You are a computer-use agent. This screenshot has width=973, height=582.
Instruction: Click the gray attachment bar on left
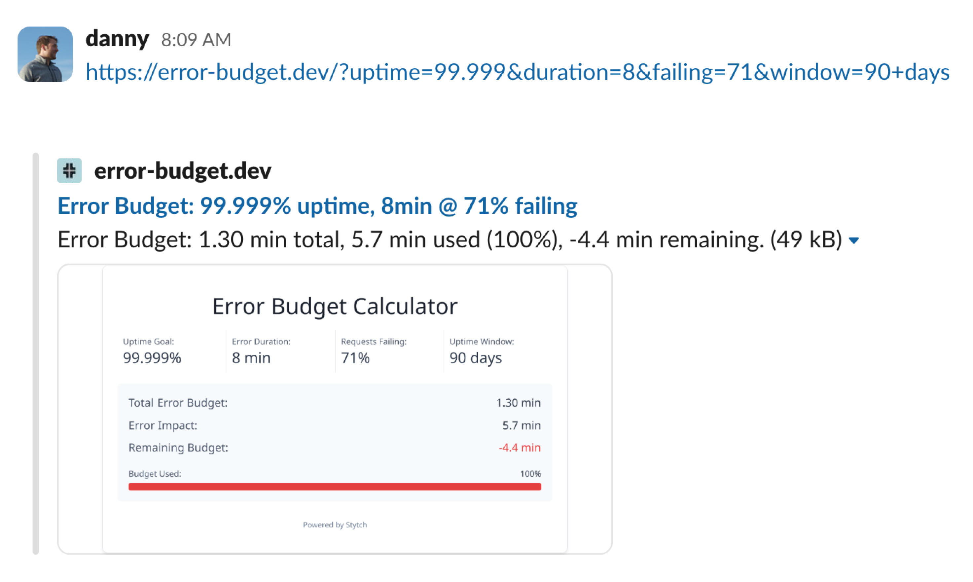click(36, 353)
